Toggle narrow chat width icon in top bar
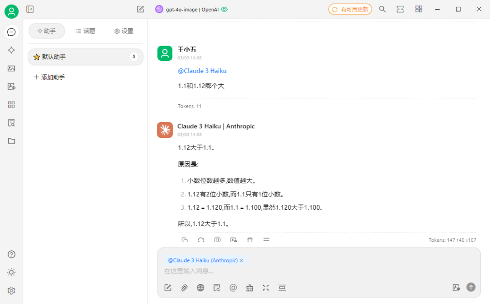Viewport: 490px width, 304px height. point(400,9)
